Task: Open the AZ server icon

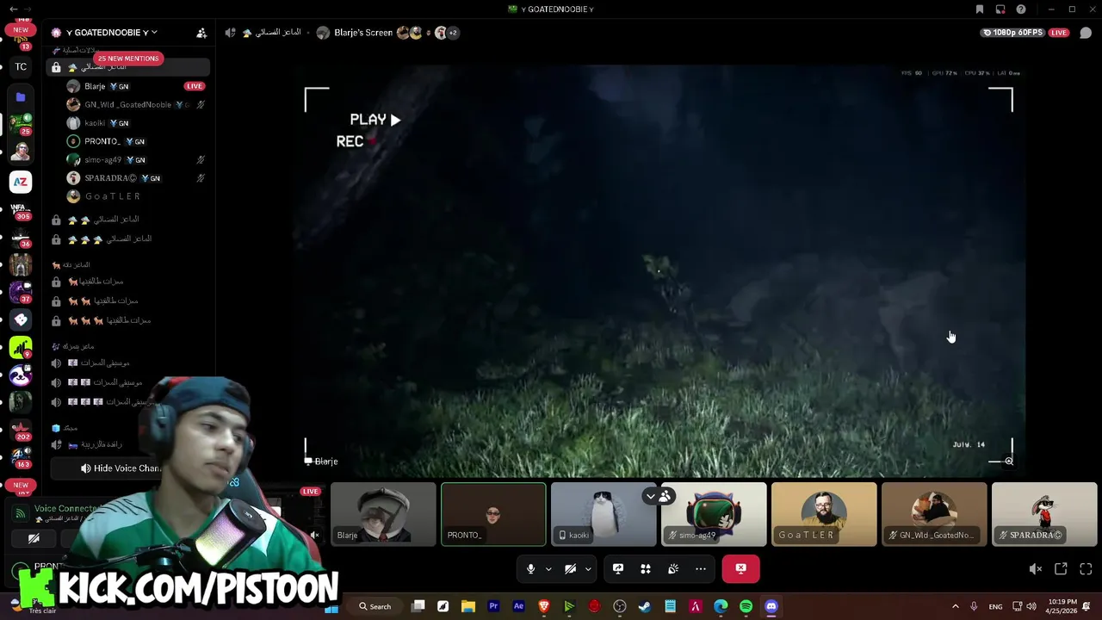Action: [x=21, y=182]
